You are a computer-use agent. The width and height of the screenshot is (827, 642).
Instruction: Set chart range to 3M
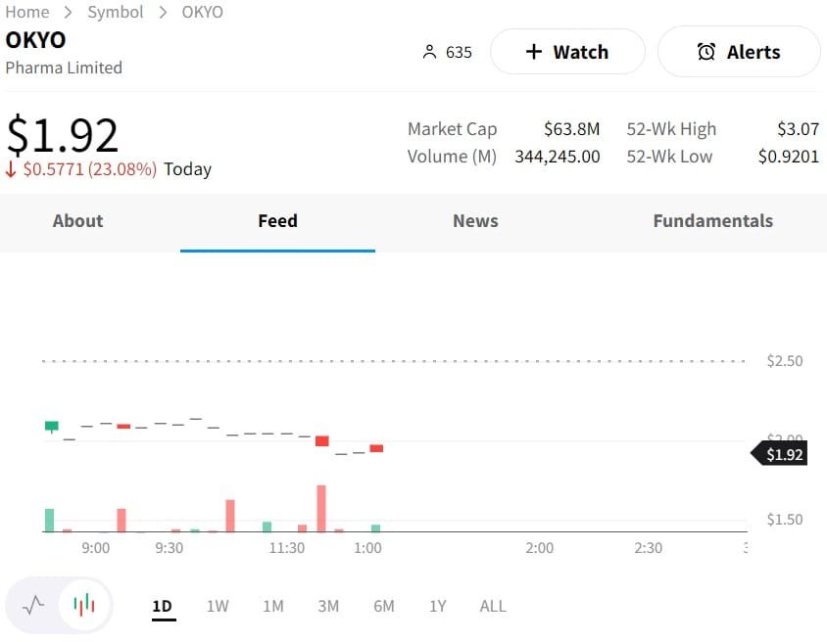pyautogui.click(x=328, y=606)
